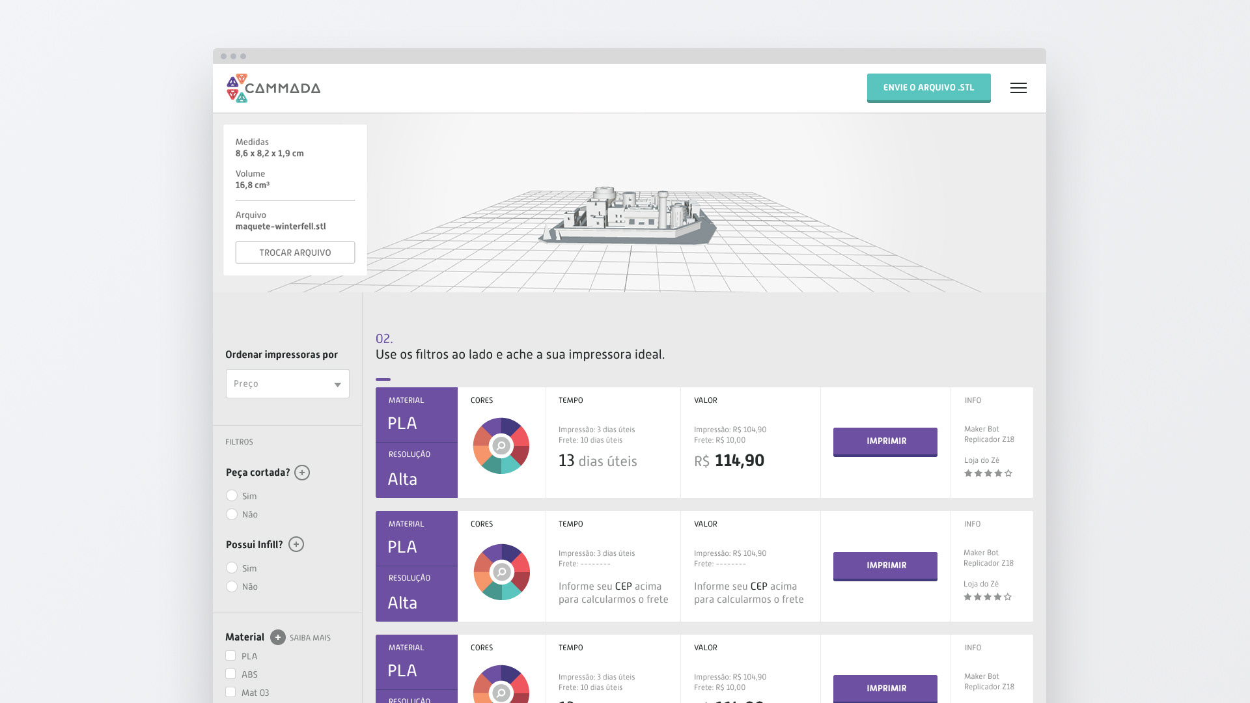This screenshot has width=1250, height=703.
Task: Click the plus icon beside Peça cortada?
Action: tap(302, 473)
